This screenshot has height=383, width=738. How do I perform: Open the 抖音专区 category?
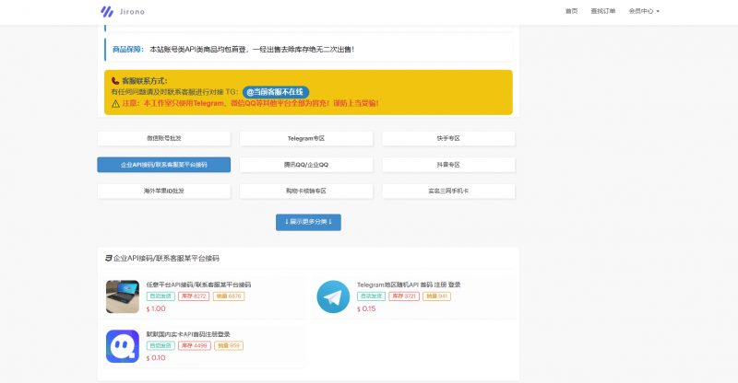point(448,165)
